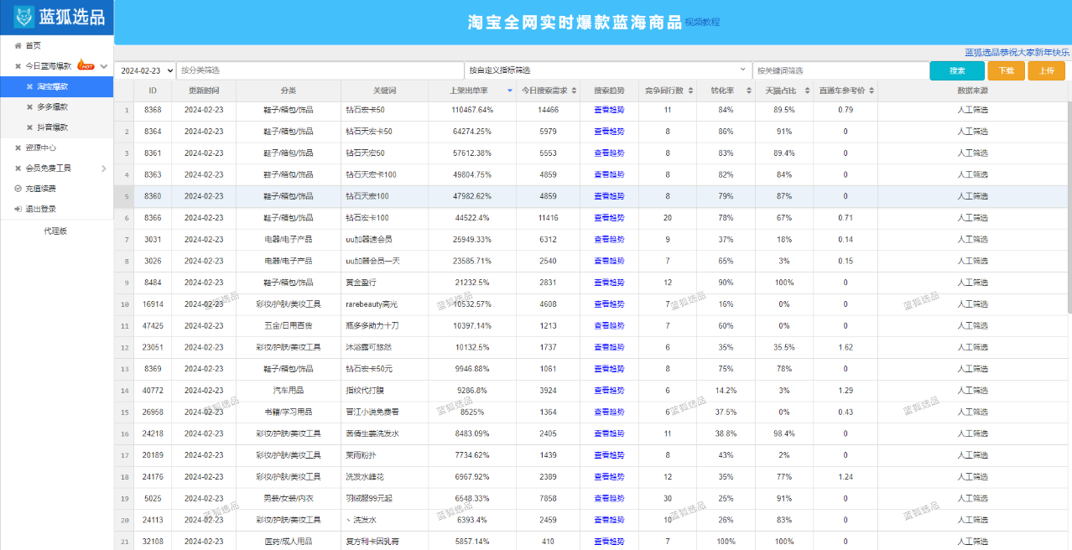
Task: Click the sort arrows on 转化率 column
Action: click(749, 90)
